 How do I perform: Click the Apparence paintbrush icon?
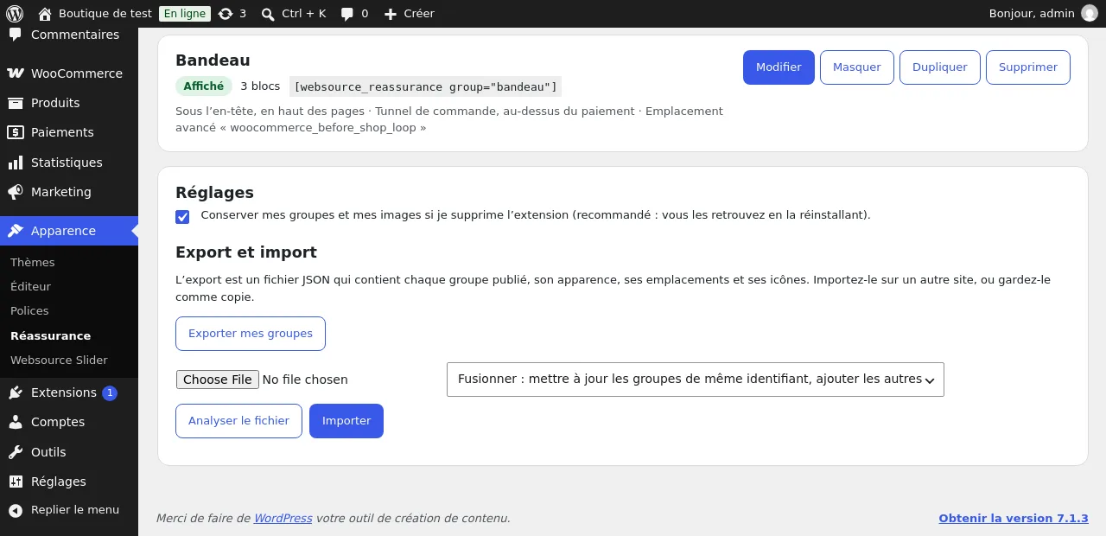(16, 231)
